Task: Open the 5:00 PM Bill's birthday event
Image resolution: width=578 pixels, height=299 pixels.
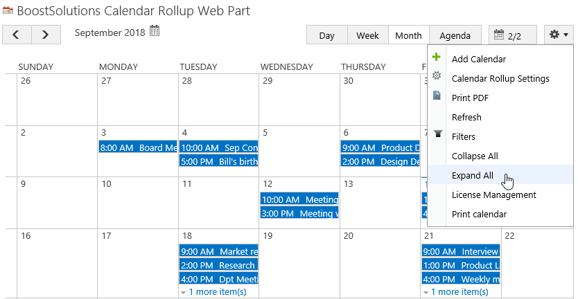Action: coord(218,161)
